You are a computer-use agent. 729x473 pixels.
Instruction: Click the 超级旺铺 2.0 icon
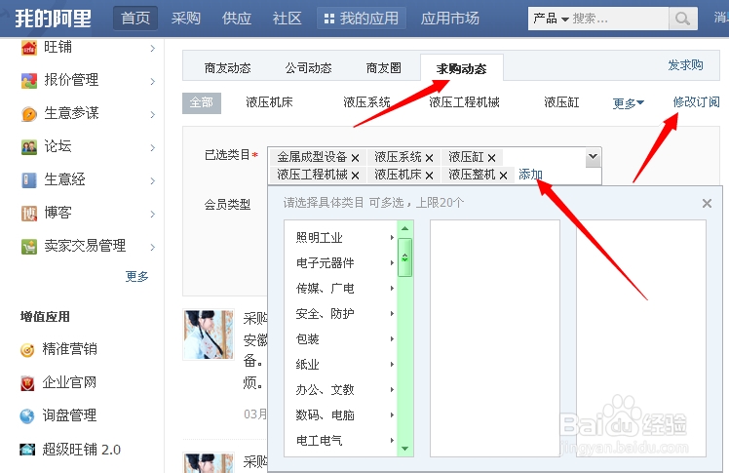pos(27,450)
